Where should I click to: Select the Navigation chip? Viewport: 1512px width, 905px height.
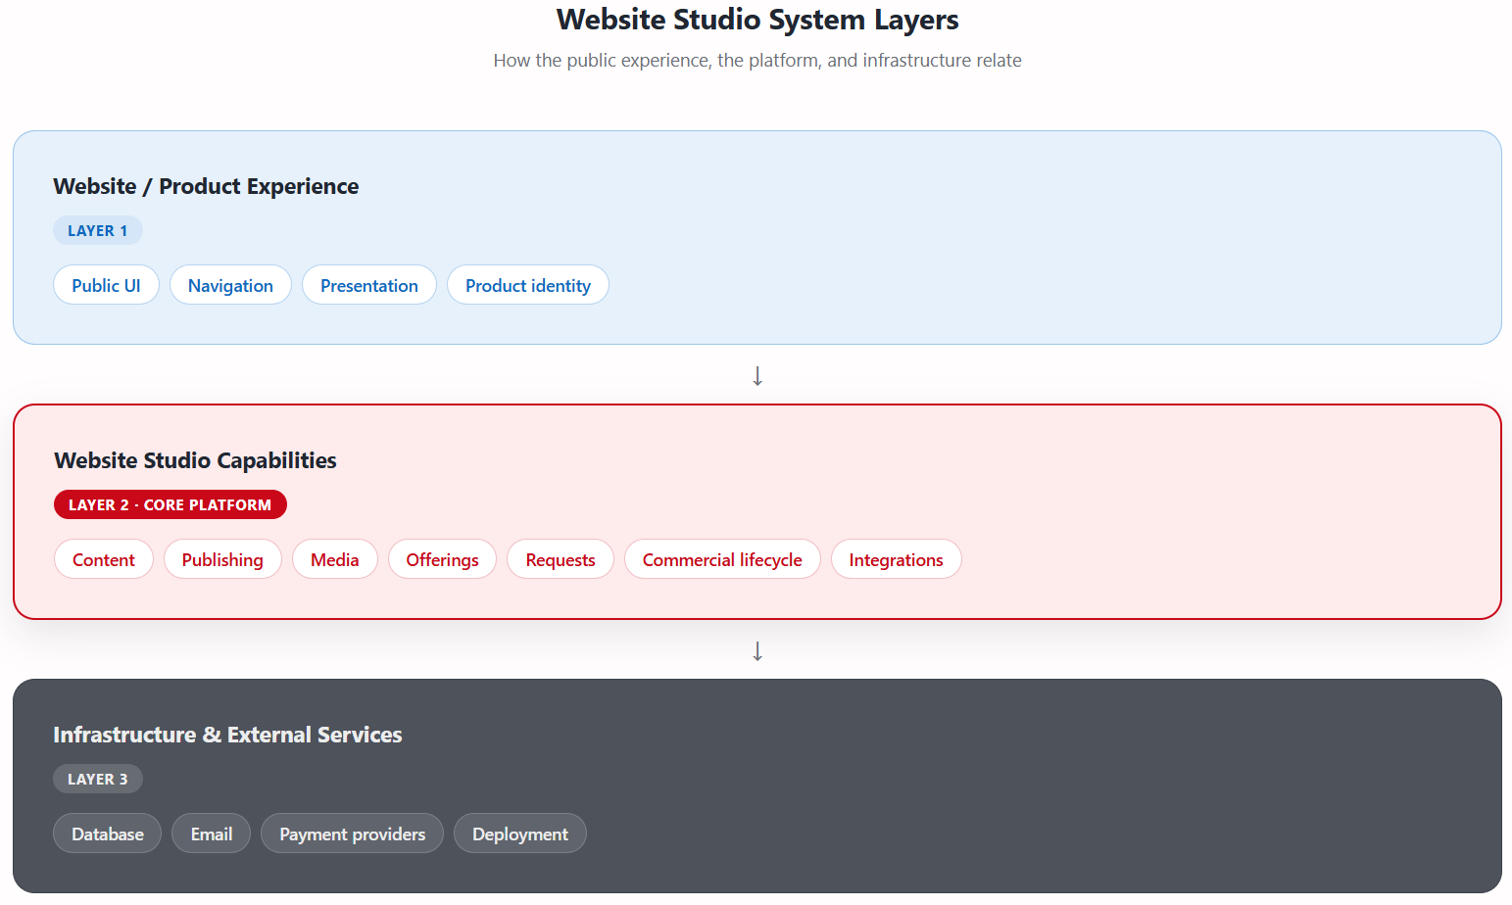(x=230, y=285)
